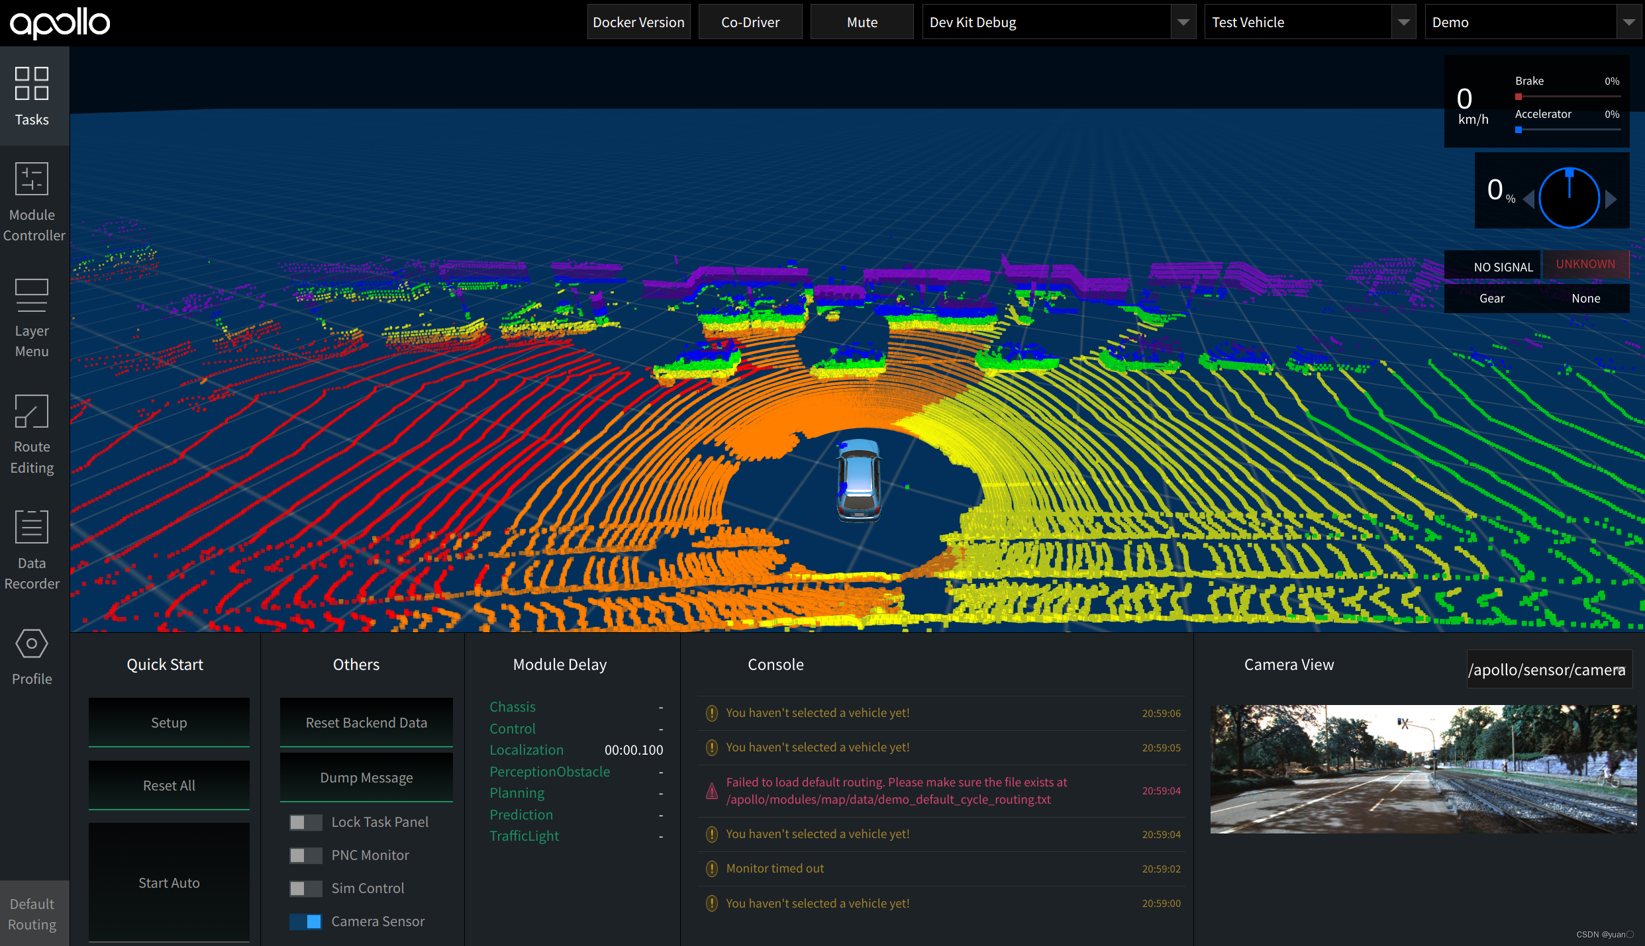Open the Tasks grid icon
Image resolution: width=1645 pixels, height=946 pixels.
pos(32,83)
